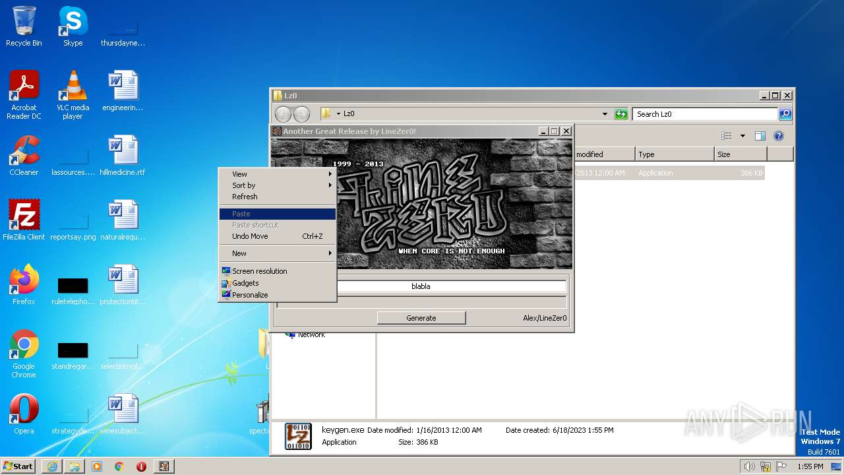Open Screen resolution from context menu
The height and width of the screenshot is (475, 844).
(278, 271)
